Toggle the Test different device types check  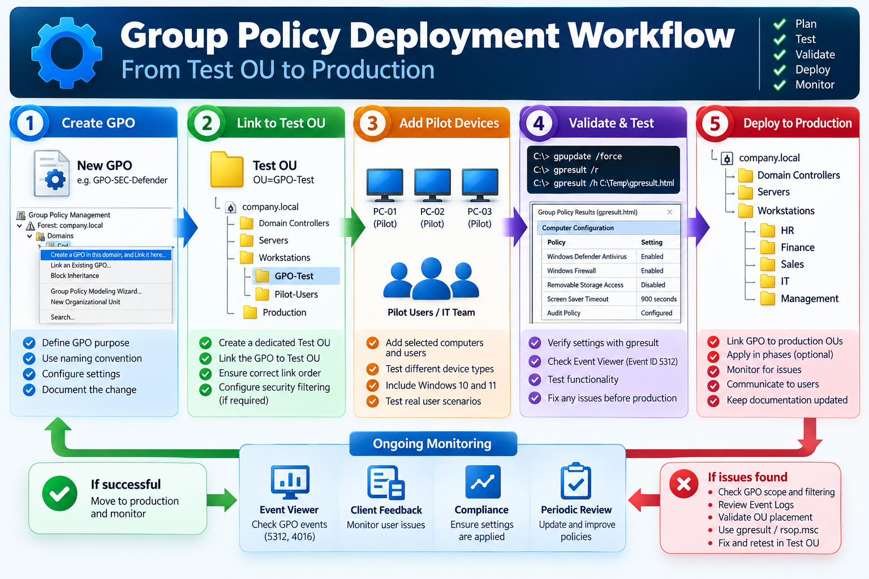click(372, 369)
